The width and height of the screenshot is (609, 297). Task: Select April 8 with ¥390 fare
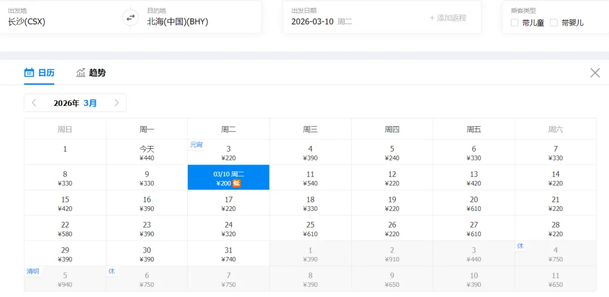(x=310, y=279)
